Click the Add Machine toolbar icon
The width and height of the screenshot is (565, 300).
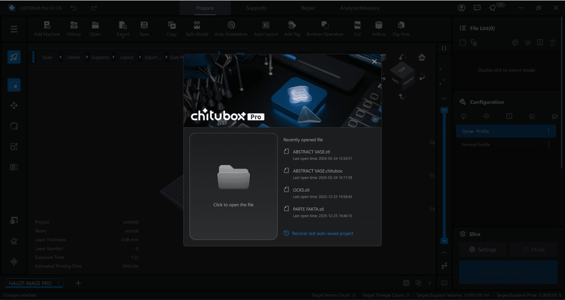tap(47, 29)
